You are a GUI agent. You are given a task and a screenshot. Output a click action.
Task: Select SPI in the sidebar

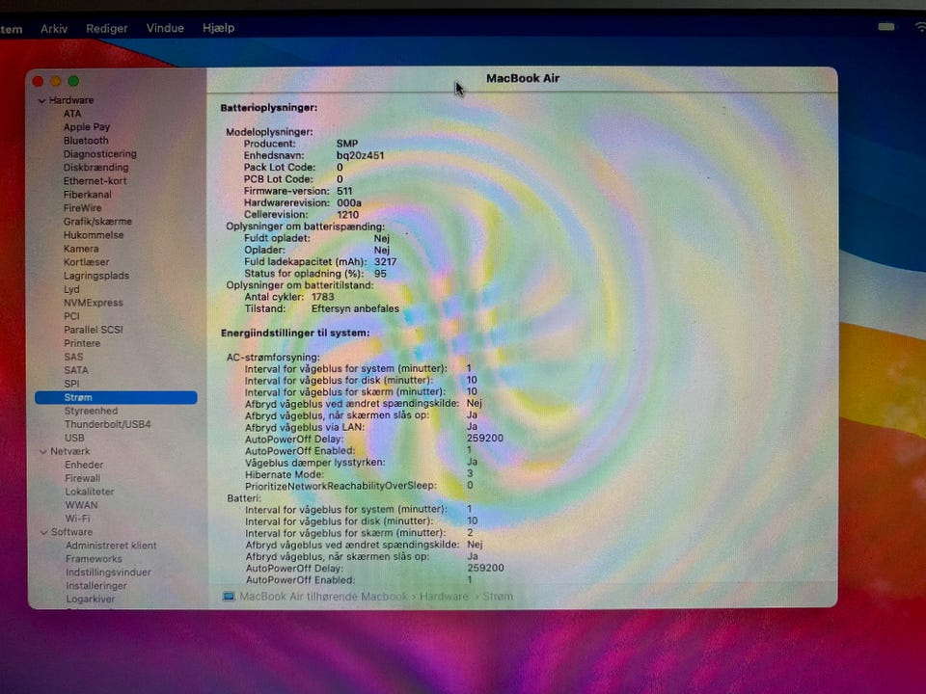click(x=71, y=384)
